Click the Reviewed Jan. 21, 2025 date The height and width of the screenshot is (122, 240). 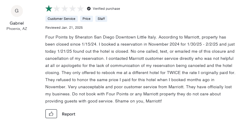[x=64, y=28]
